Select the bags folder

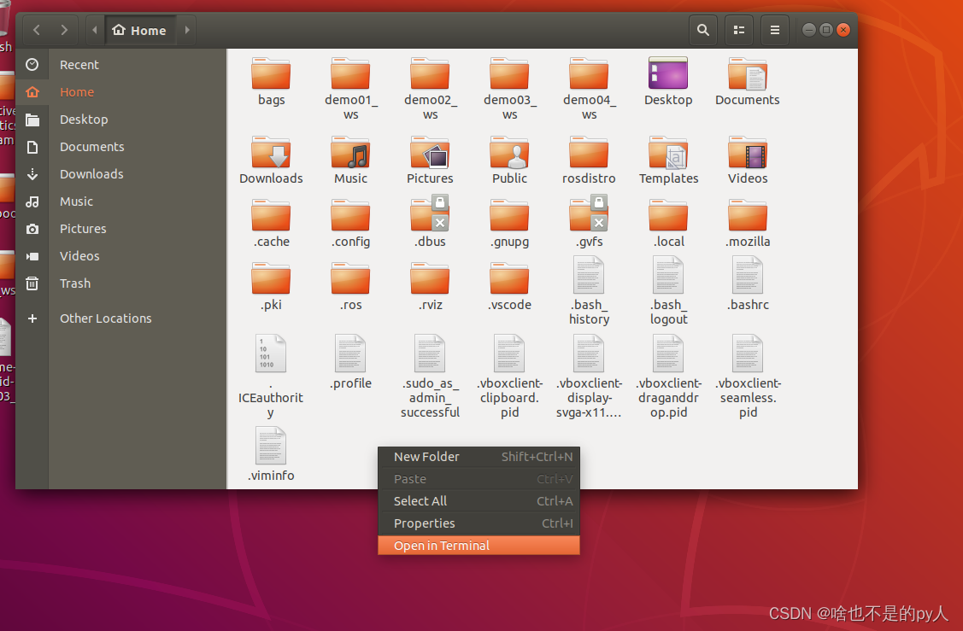(x=271, y=81)
